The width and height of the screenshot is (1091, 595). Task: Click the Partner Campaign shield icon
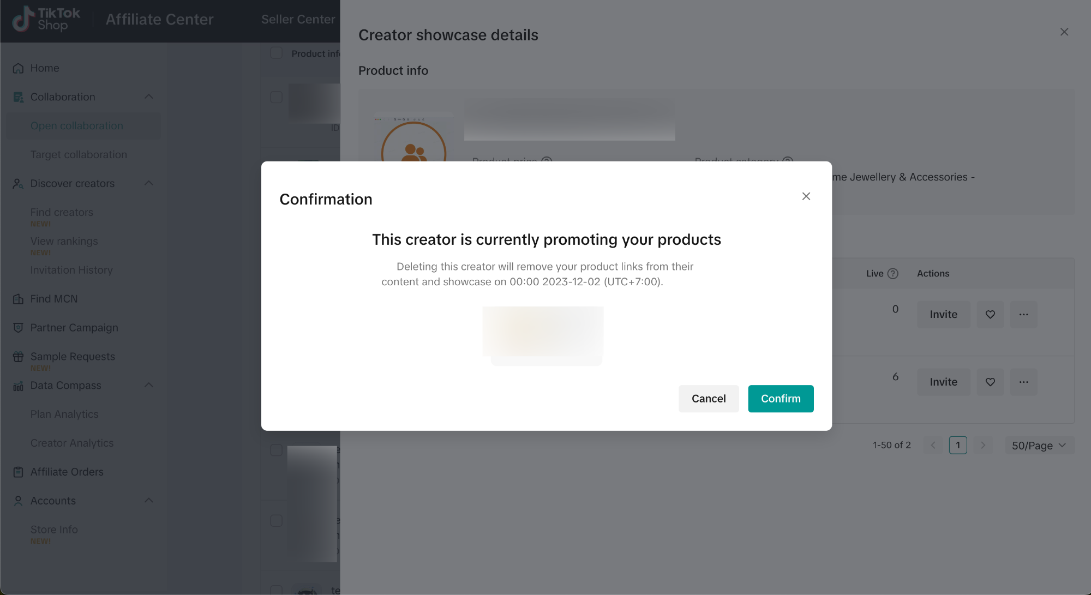tap(18, 328)
